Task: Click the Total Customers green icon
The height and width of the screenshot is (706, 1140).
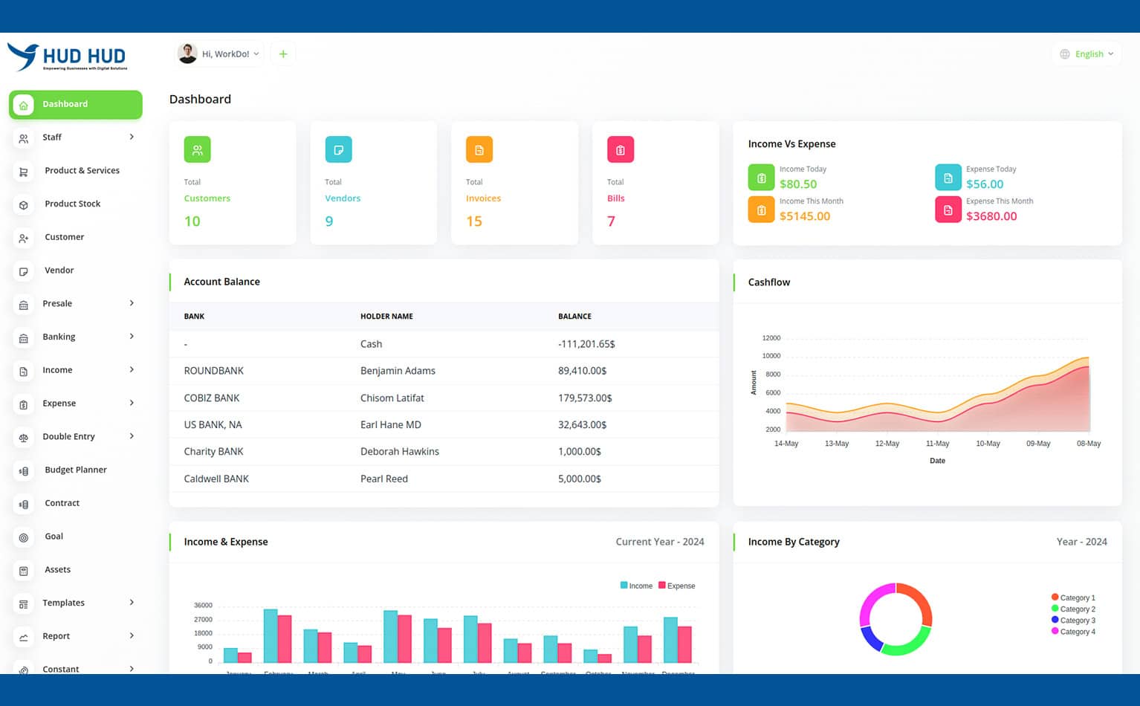Action: point(197,150)
